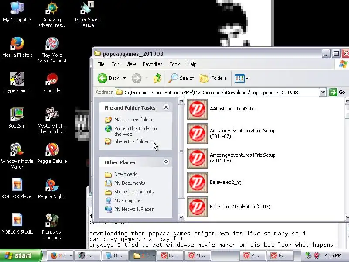Click Make a new folder link
This screenshot has width=349, height=262.
coord(133,120)
